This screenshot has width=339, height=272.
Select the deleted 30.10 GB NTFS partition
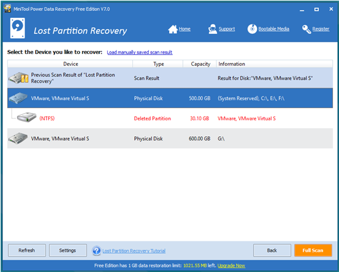click(x=170, y=119)
